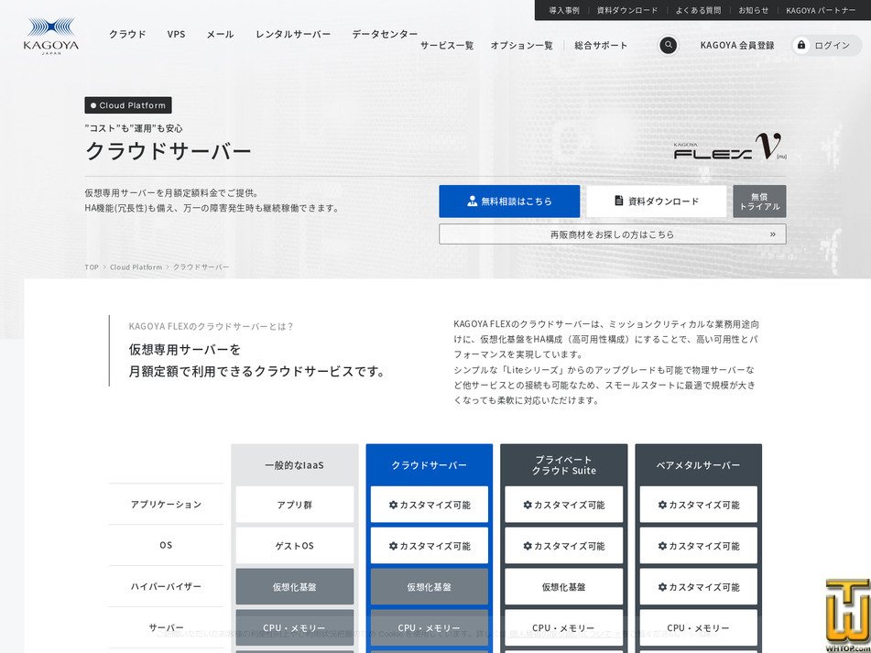Click the 無償トライアル button
The image size is (871, 653).
(x=759, y=201)
